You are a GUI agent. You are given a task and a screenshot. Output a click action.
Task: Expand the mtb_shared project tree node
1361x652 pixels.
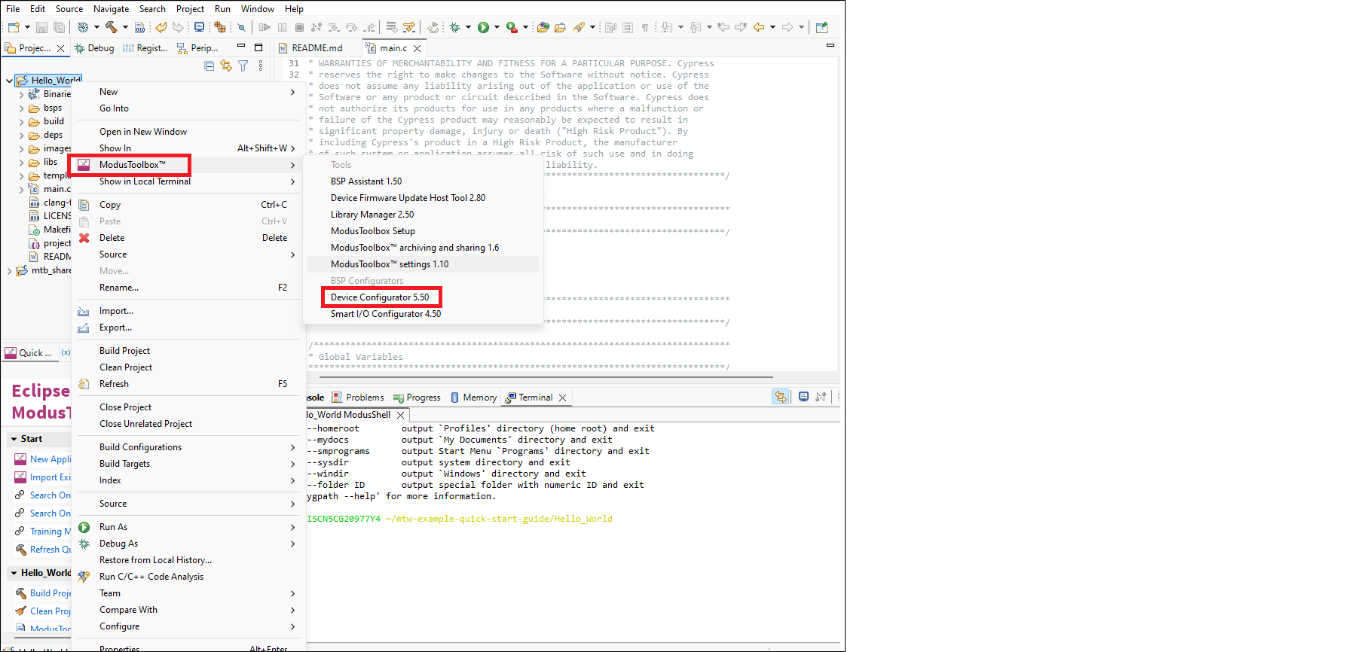(x=9, y=271)
